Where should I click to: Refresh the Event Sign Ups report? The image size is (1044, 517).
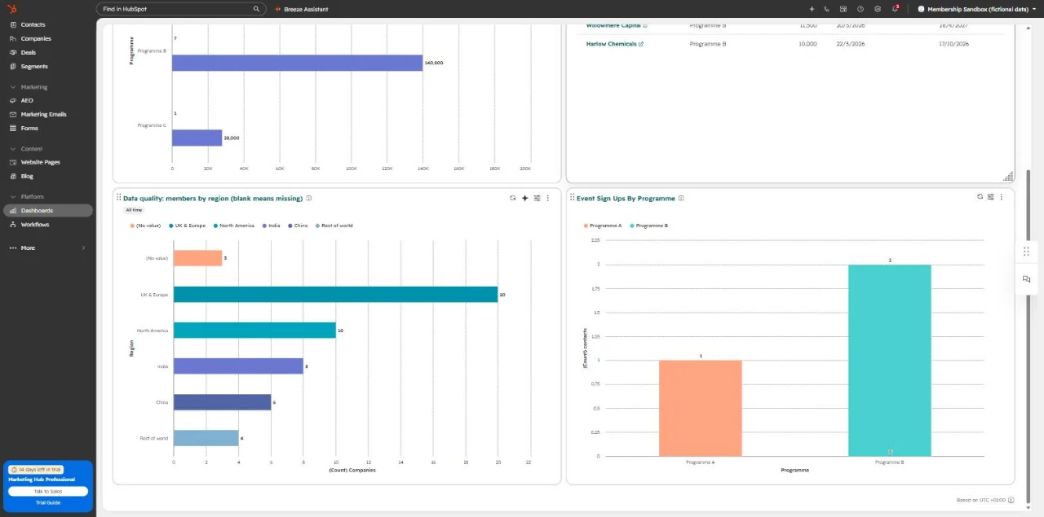pyautogui.click(x=980, y=197)
